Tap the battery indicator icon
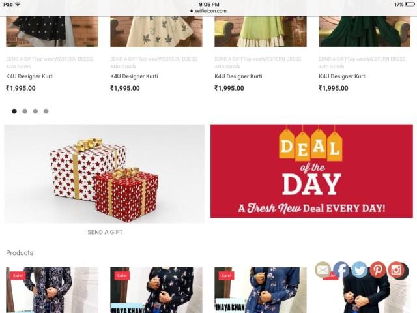This screenshot has width=417, height=313. pyautogui.click(x=410, y=5)
